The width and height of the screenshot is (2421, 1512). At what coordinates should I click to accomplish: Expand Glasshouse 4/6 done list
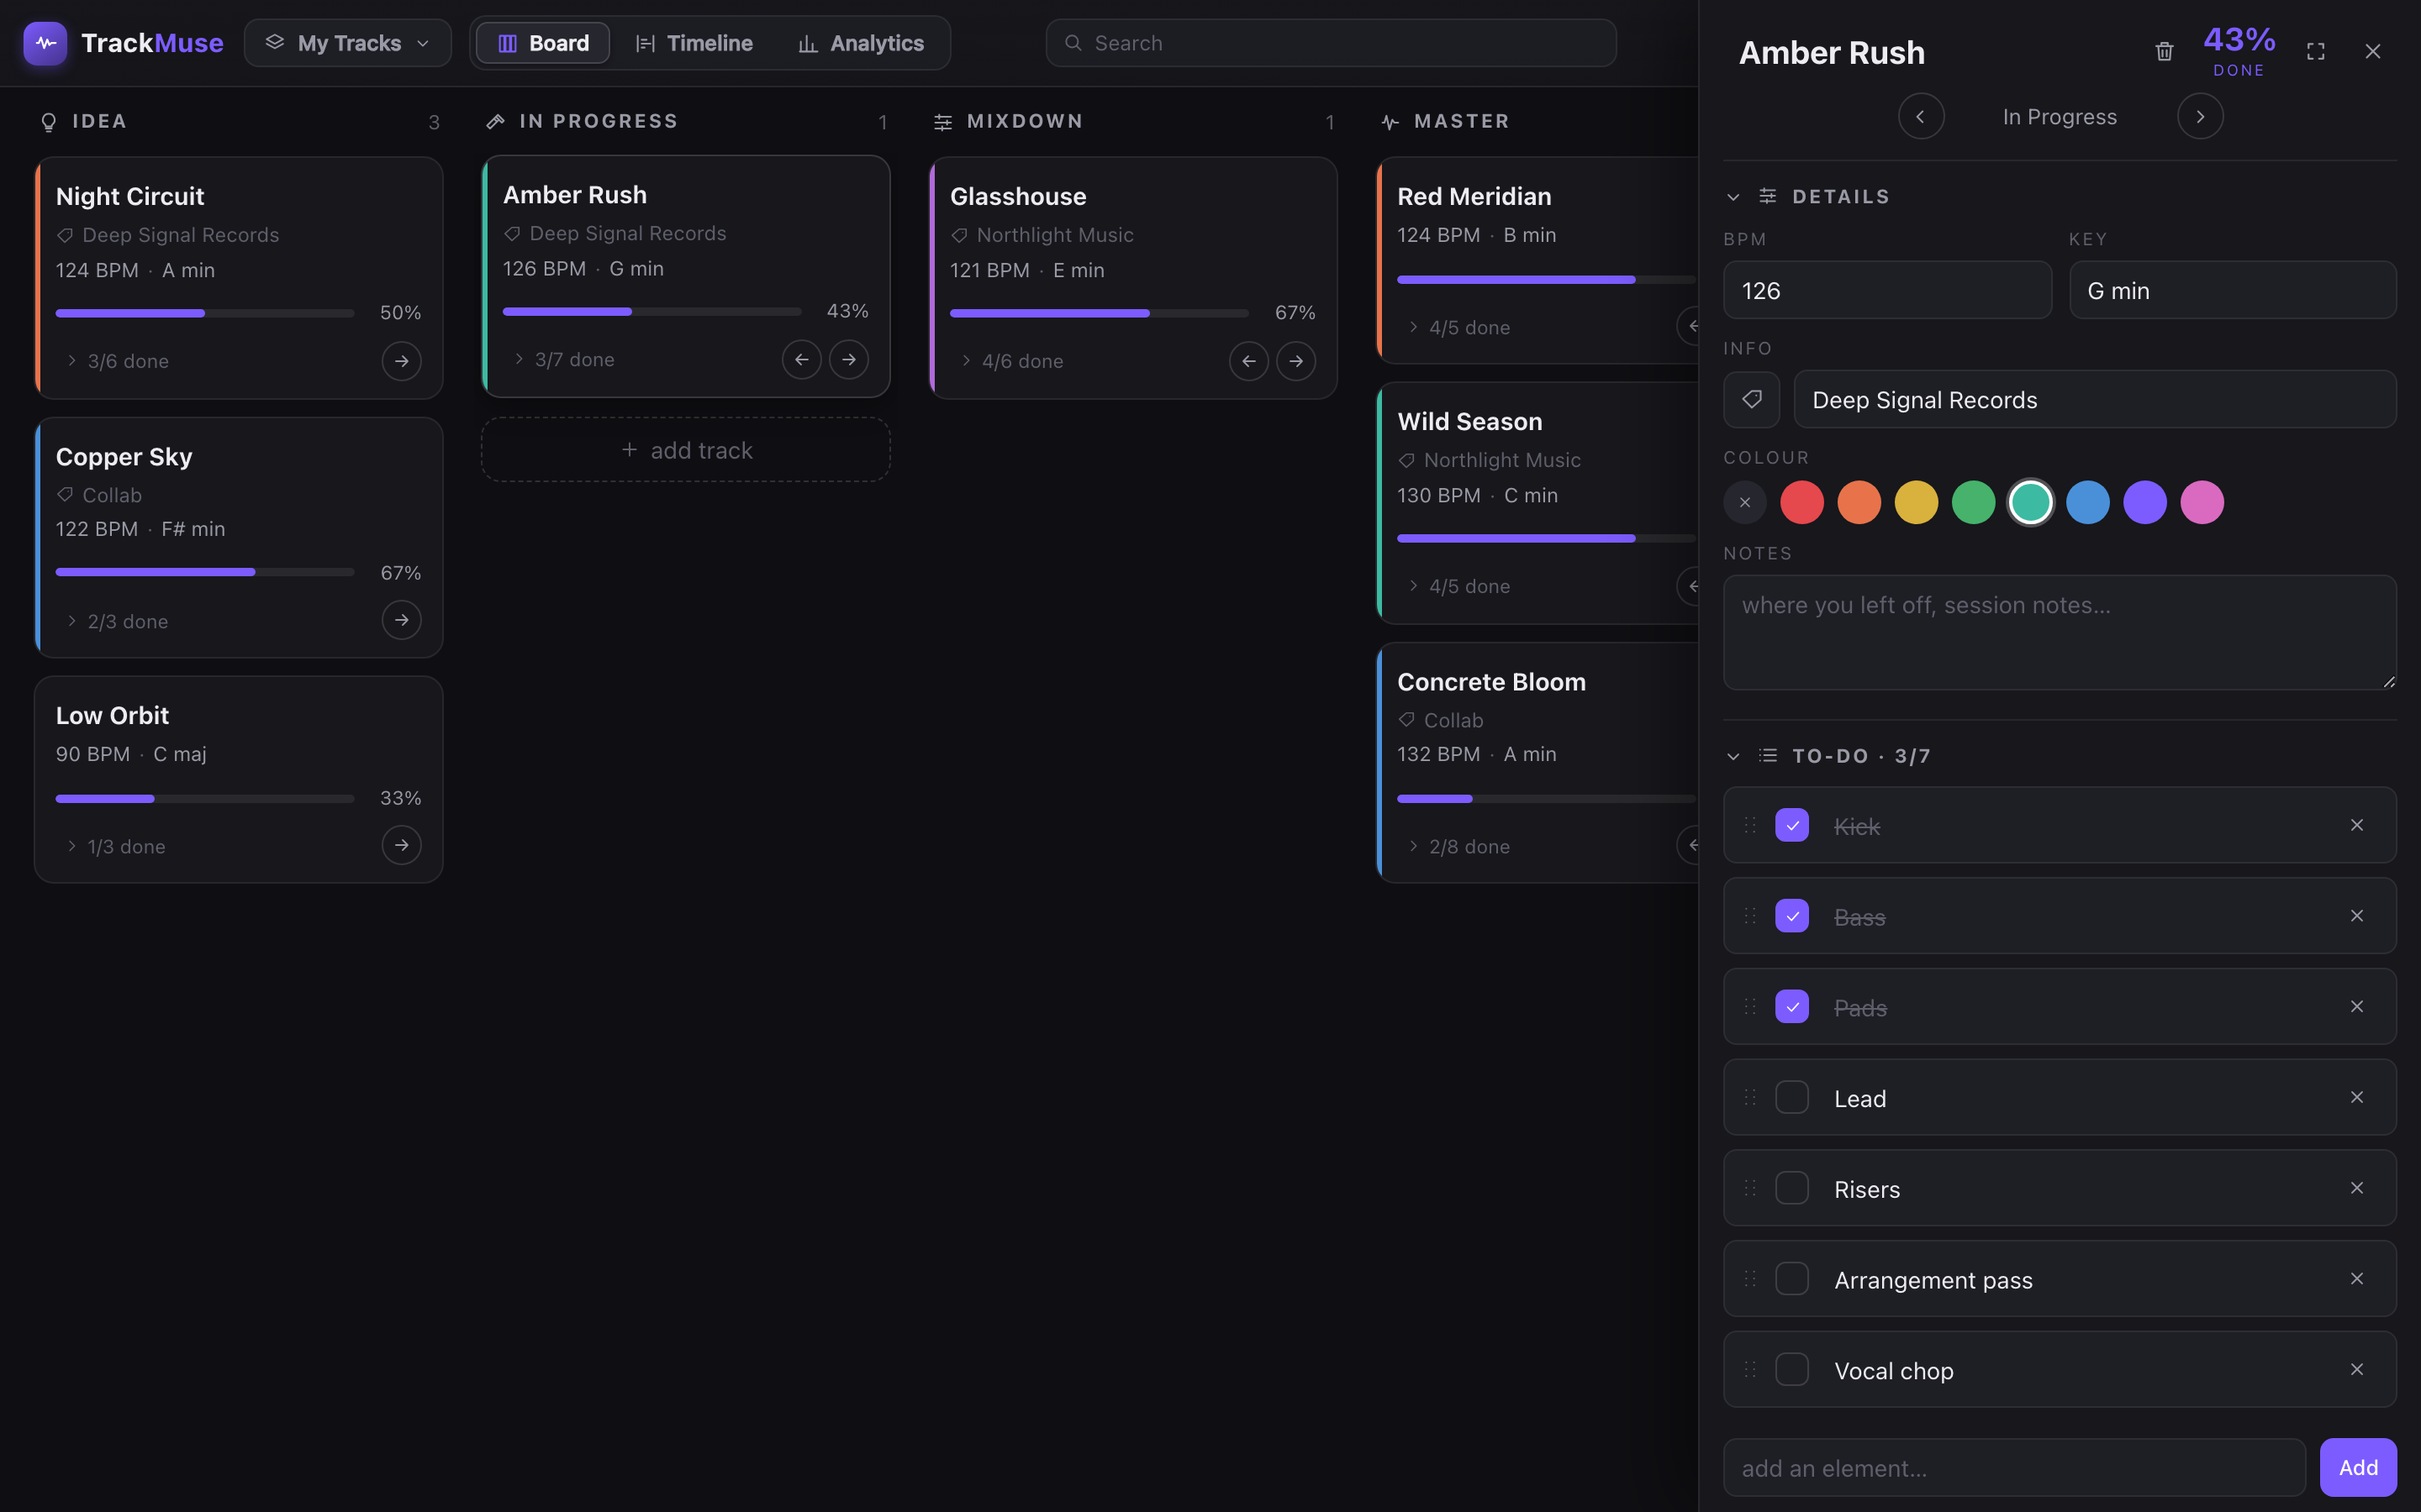click(x=1011, y=361)
